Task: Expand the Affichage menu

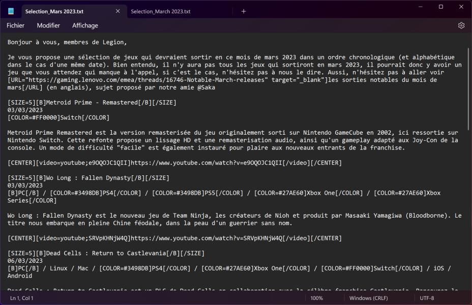Action: pyautogui.click(x=85, y=25)
